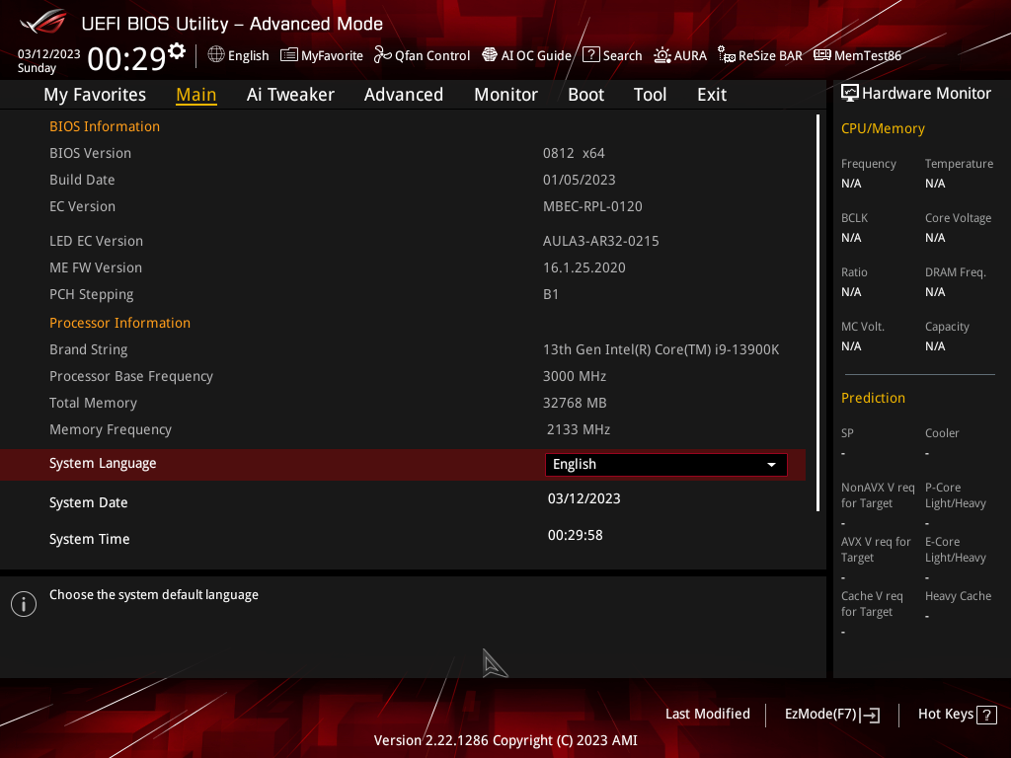
Task: Click the EC Version value MBEC-RPL-0120
Action: [x=592, y=207]
